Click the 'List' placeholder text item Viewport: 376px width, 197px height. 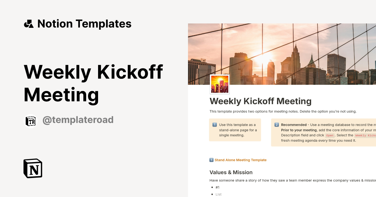pos(218,194)
